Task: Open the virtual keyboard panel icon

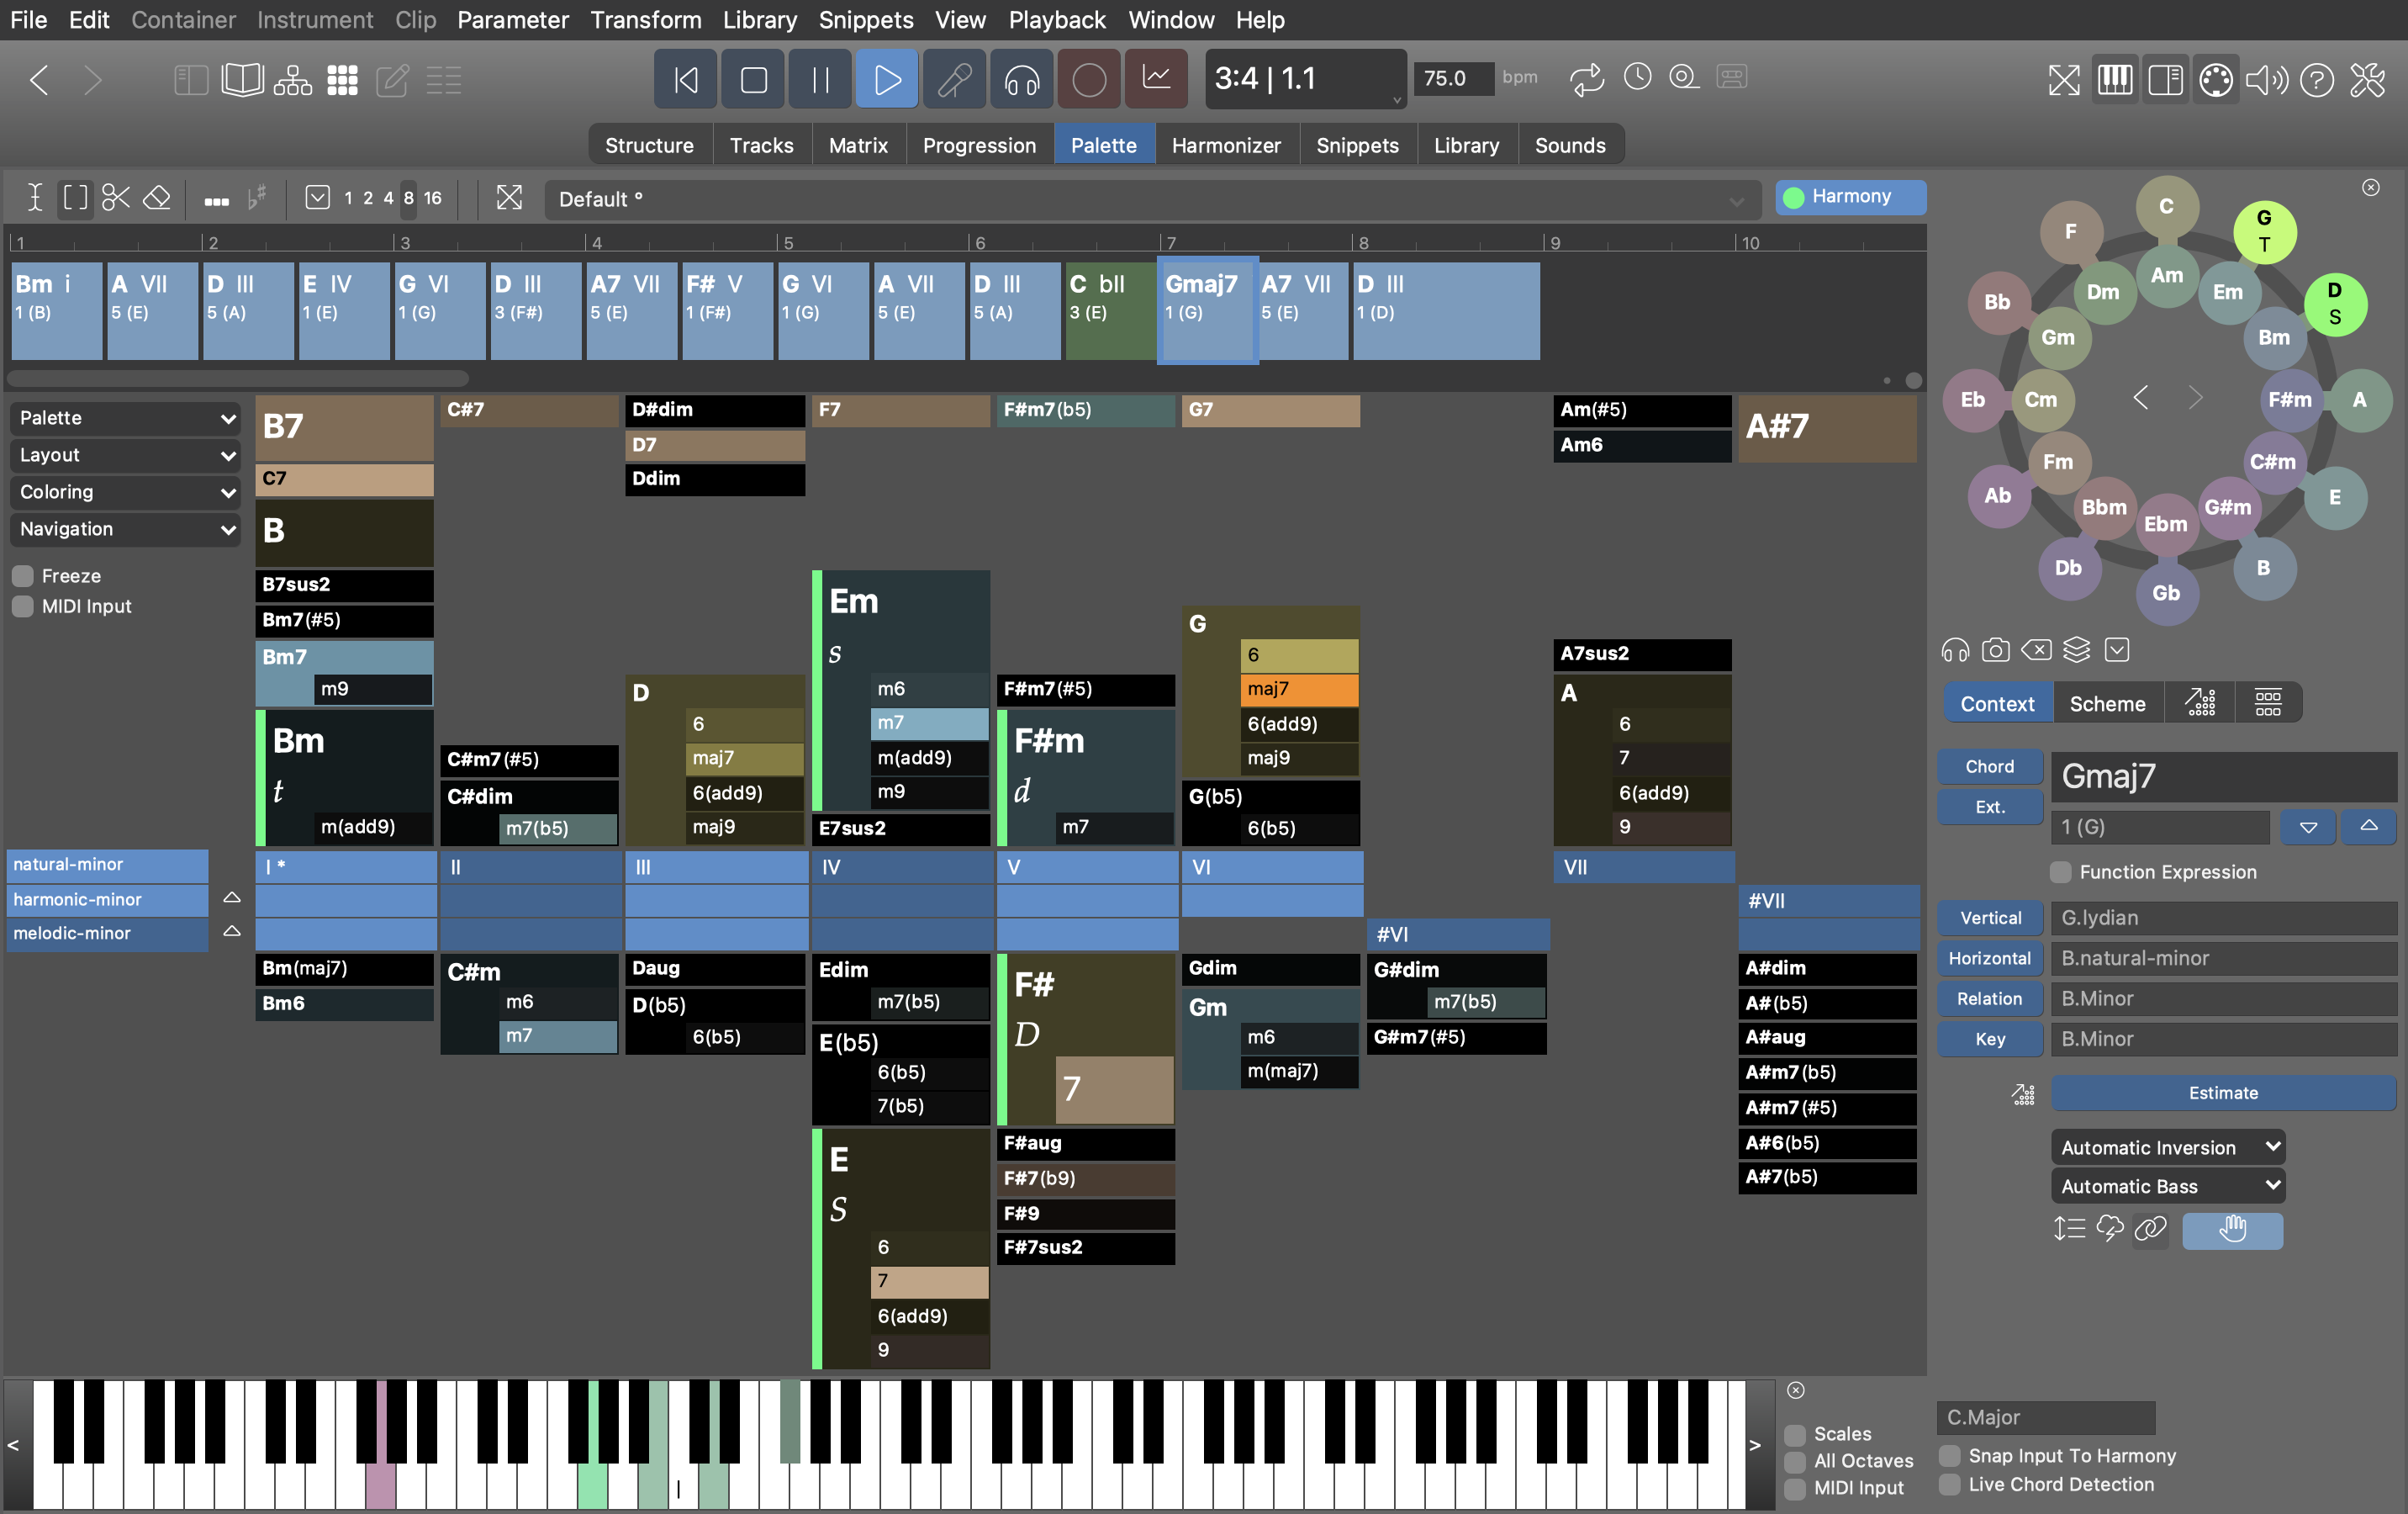Action: coord(2114,79)
